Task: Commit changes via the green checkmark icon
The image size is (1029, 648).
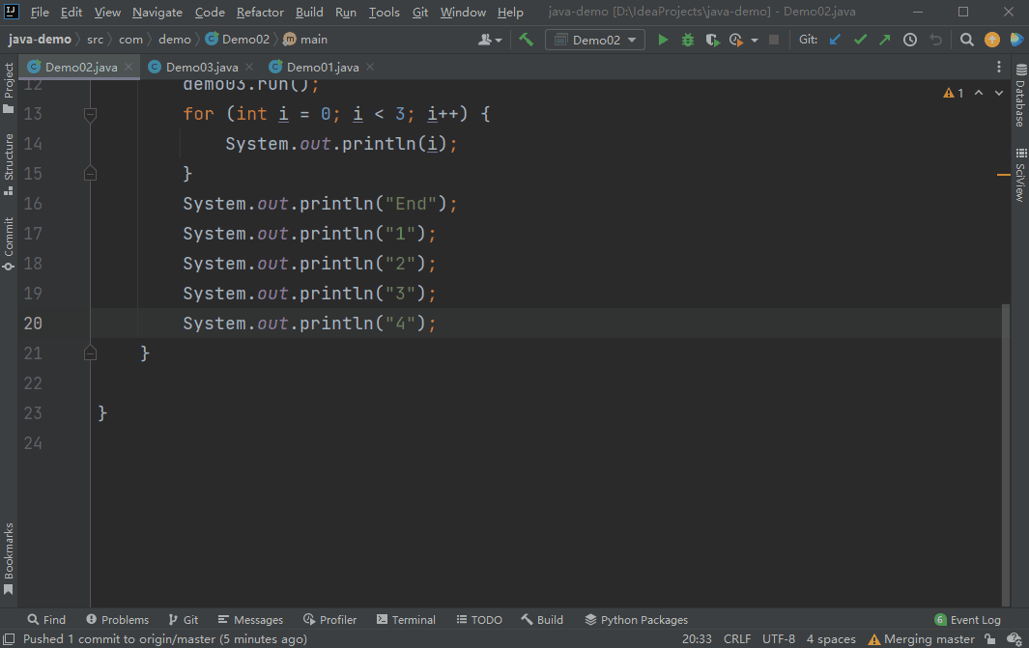Action: click(x=860, y=41)
